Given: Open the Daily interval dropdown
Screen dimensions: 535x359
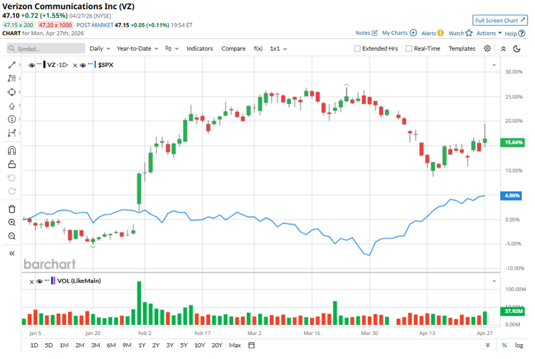Looking at the screenshot, I should coord(100,49).
